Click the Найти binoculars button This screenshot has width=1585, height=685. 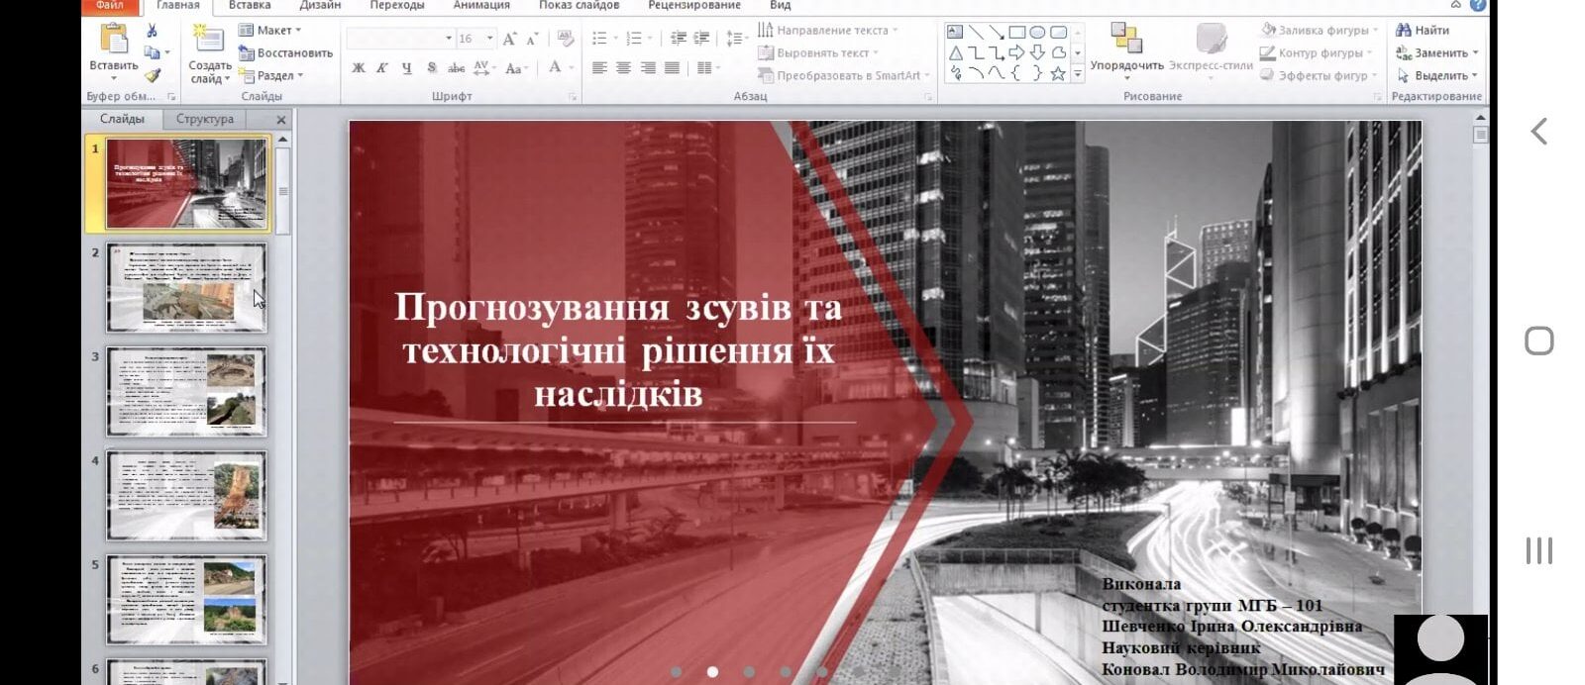1423,30
